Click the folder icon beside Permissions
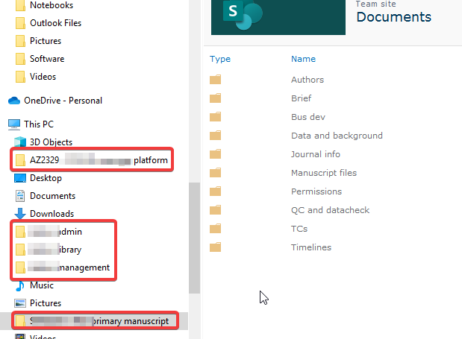462x339 pixels. click(x=216, y=191)
